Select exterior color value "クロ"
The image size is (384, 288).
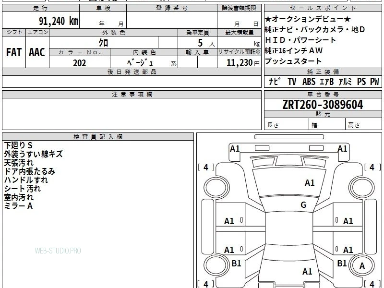[x=103, y=43]
